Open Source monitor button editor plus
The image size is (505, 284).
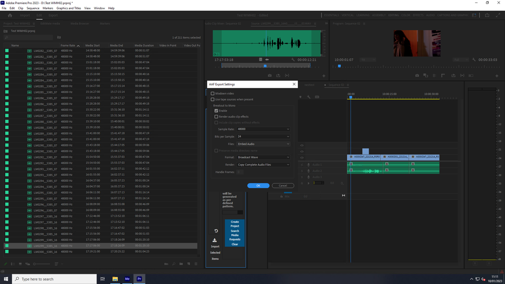324,76
